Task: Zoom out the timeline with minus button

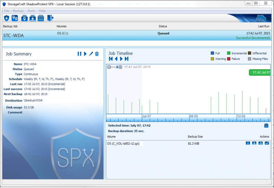Action: (109, 67)
